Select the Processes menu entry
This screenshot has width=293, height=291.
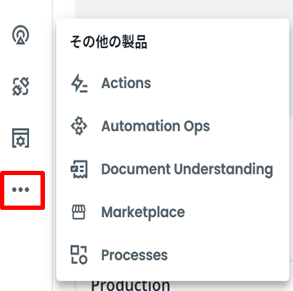pos(134,255)
